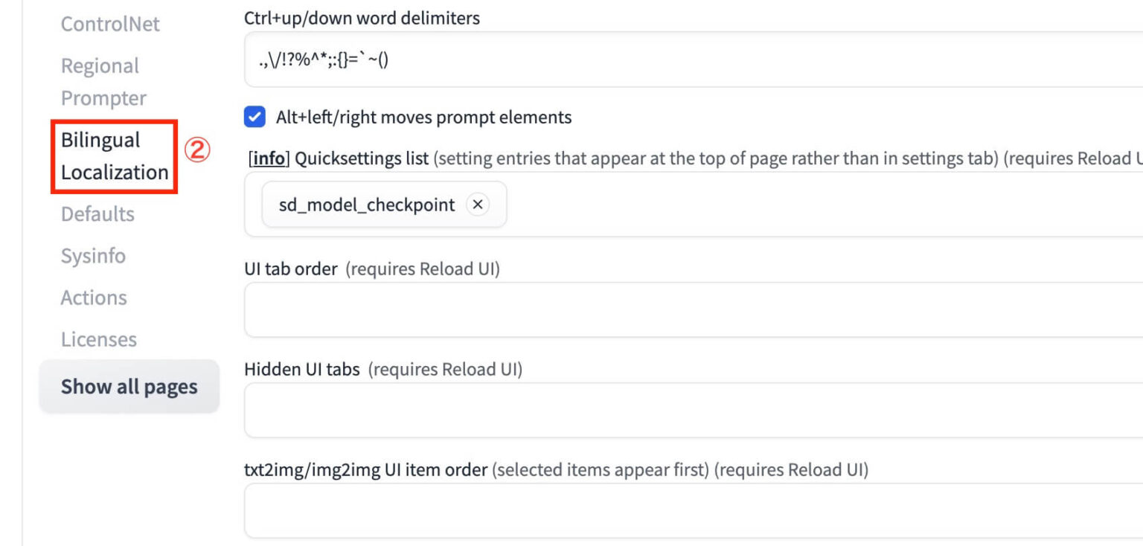Image resolution: width=1143 pixels, height=546 pixels.
Task: Select Bilingual Localization in the sidebar
Action: tap(114, 156)
